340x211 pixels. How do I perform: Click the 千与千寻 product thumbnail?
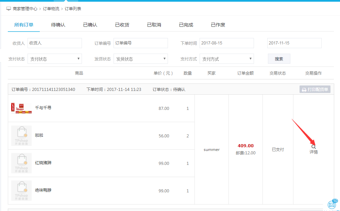pos(21,108)
